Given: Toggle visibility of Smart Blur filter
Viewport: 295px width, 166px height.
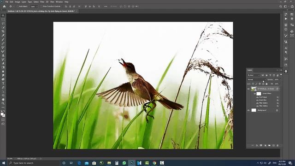Looking at the screenshot, I should 257,100.
